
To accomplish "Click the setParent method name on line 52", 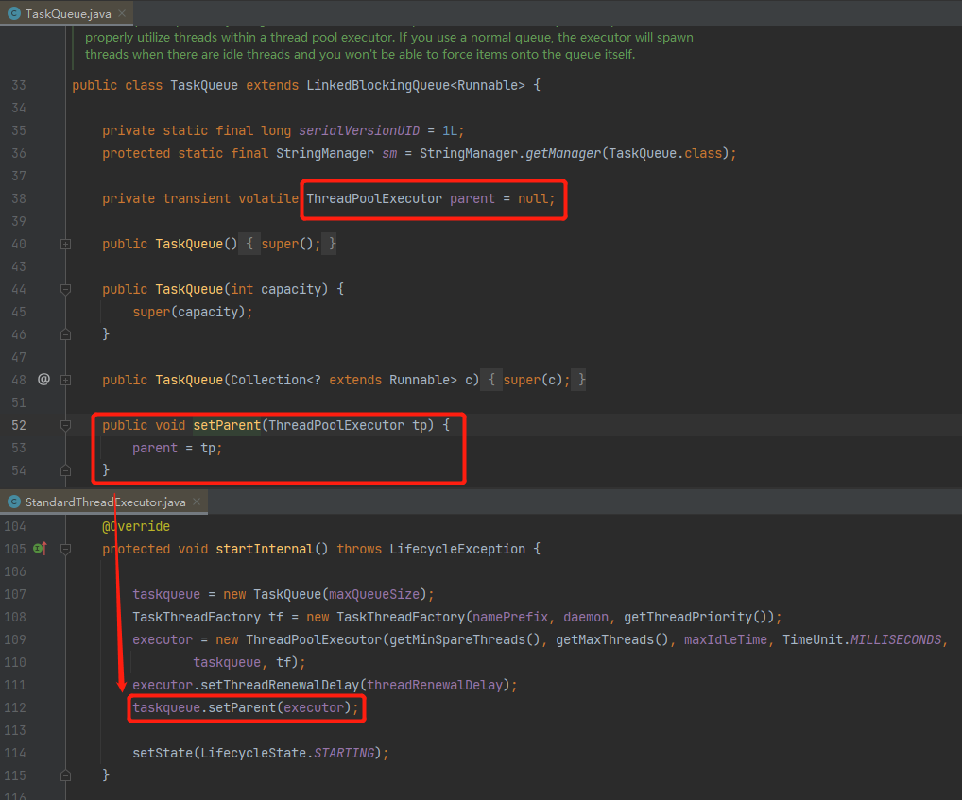I will click(227, 425).
